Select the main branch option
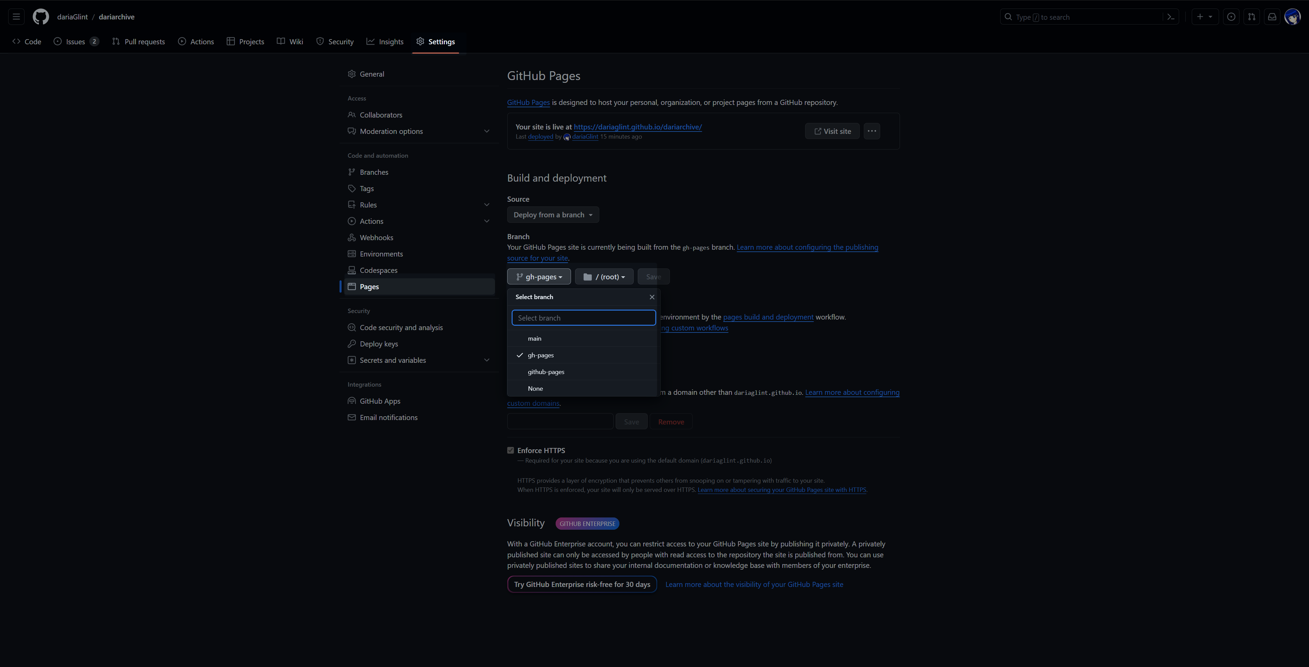1309x667 pixels. click(x=535, y=338)
